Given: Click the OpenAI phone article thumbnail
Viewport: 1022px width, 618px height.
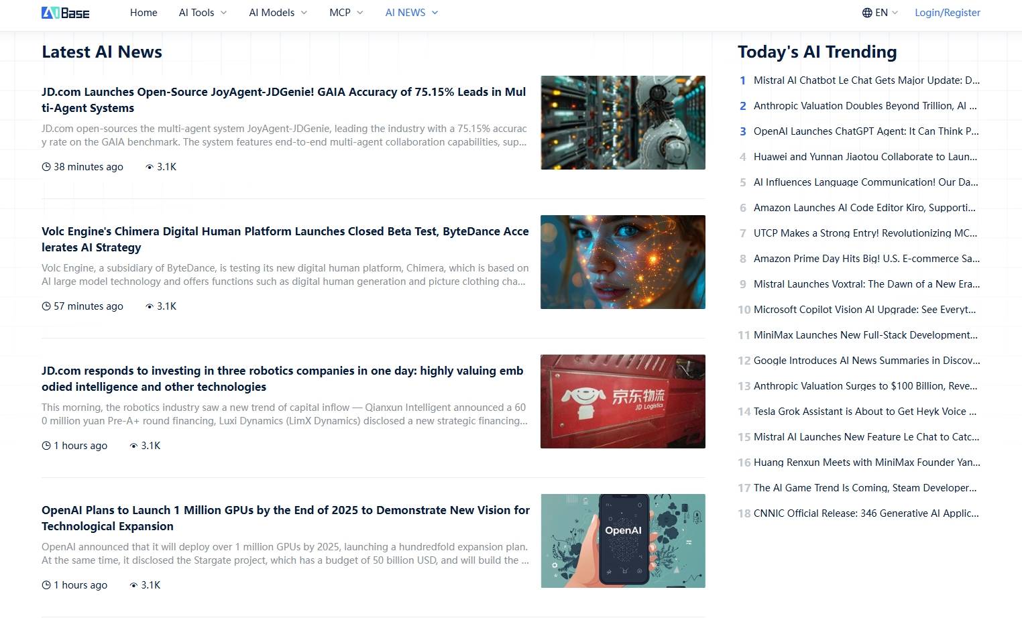Looking at the screenshot, I should [622, 540].
